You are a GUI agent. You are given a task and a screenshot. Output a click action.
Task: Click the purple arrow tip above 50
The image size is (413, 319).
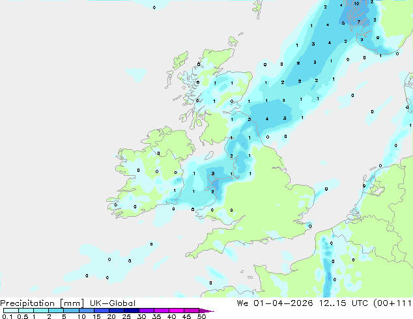pyautogui.click(x=206, y=311)
